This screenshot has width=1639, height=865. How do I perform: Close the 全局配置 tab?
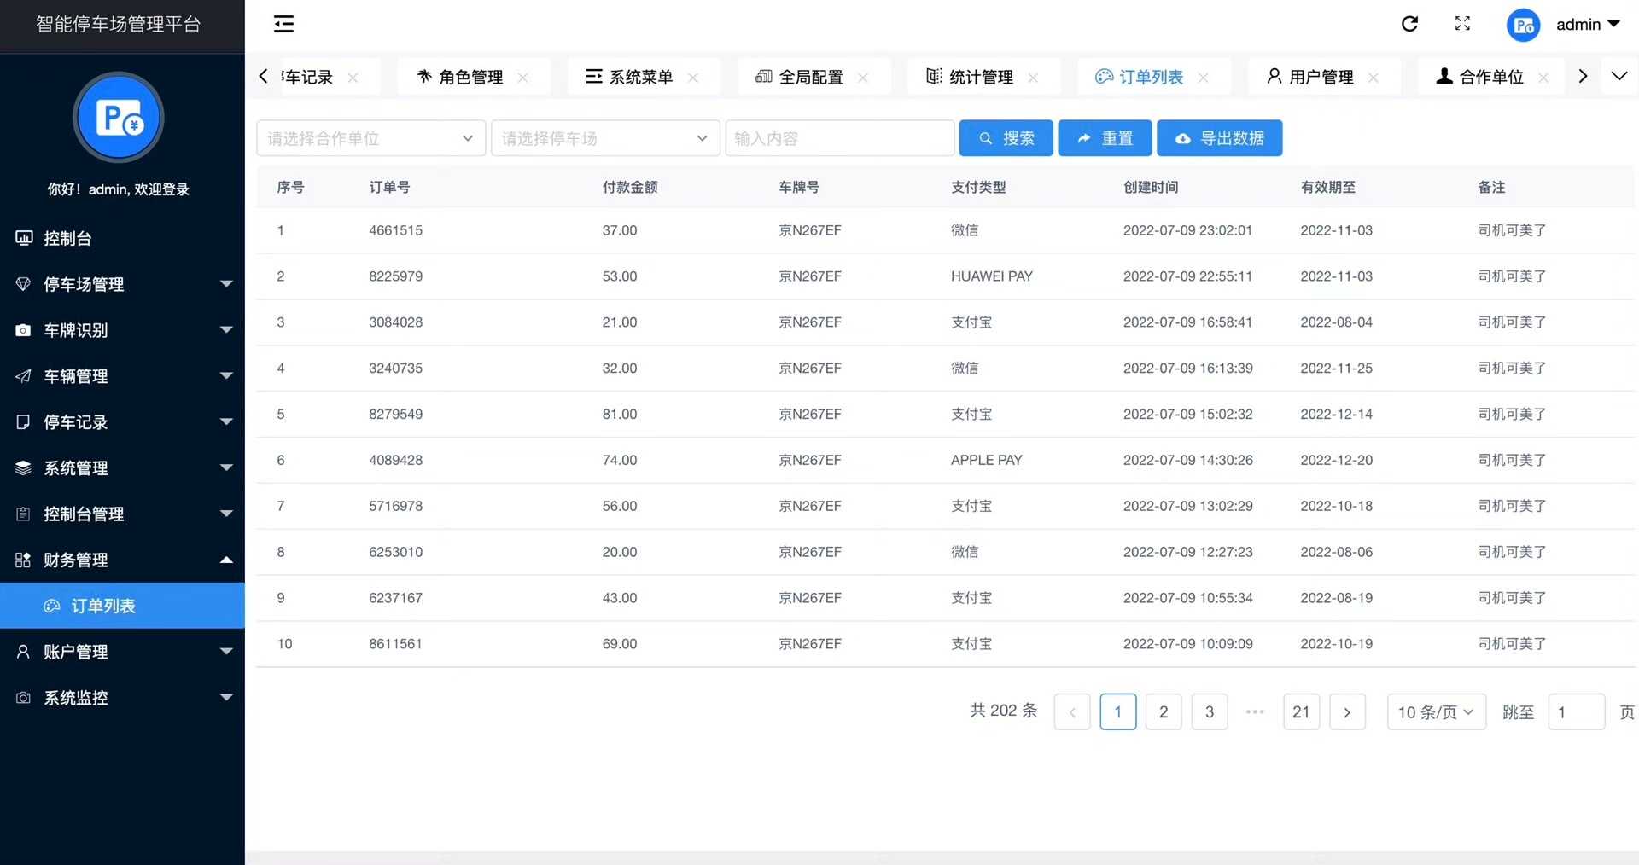[x=863, y=78]
